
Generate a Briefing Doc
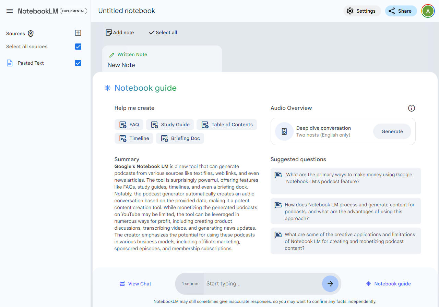(180, 138)
